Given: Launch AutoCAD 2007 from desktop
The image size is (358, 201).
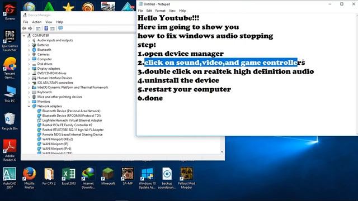Looking at the screenshot, I should pyautogui.click(x=10, y=178).
